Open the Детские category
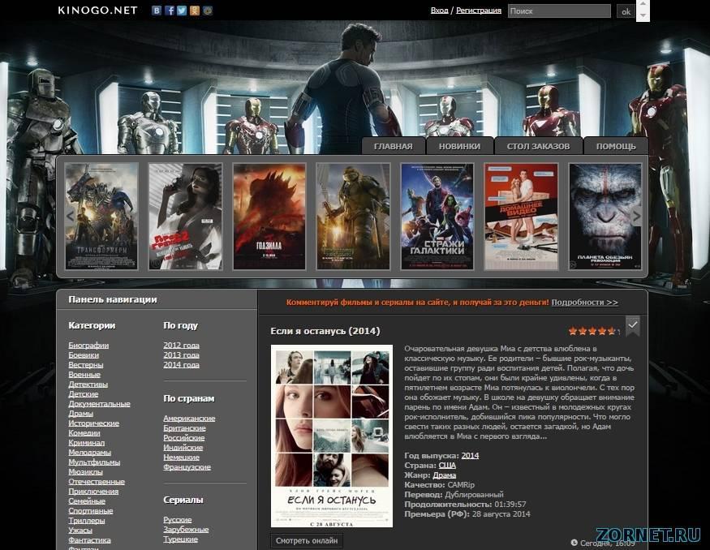This screenshot has height=550, width=710. coord(84,393)
